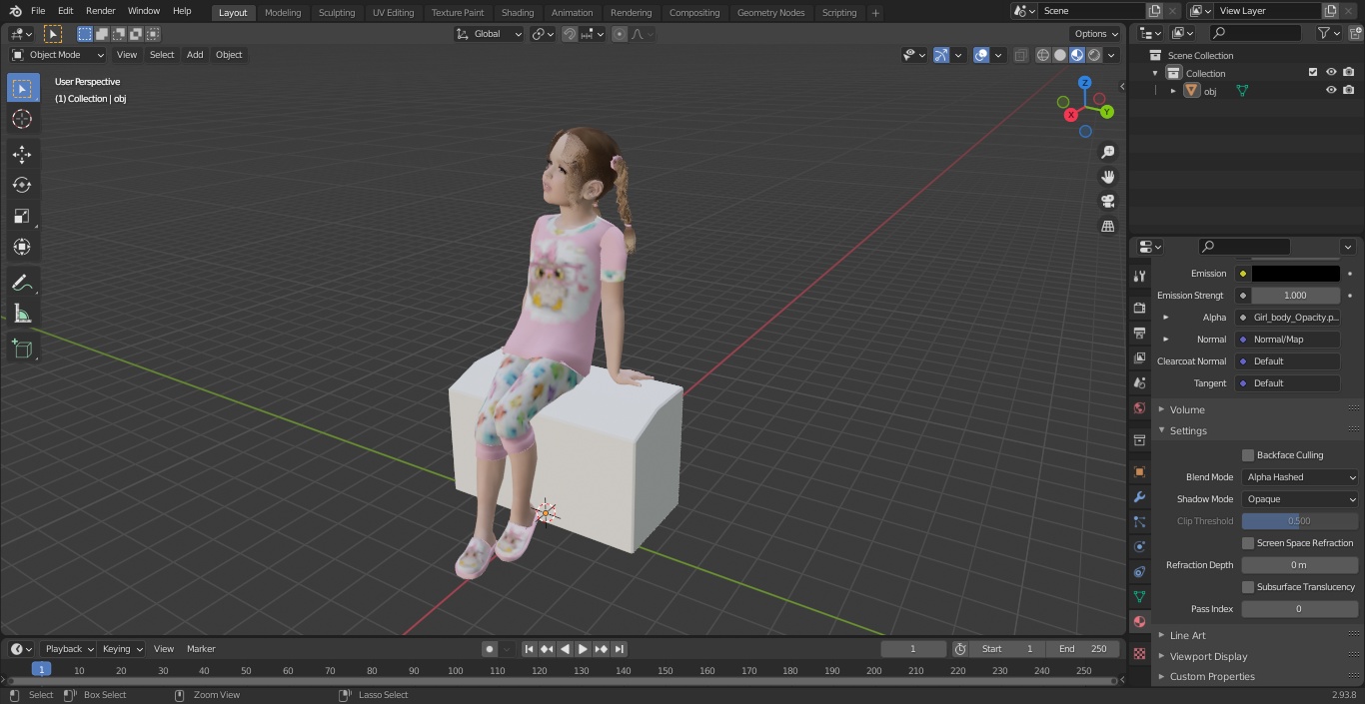Expand the Line Art panel
The width and height of the screenshot is (1365, 704).
click(x=1188, y=635)
